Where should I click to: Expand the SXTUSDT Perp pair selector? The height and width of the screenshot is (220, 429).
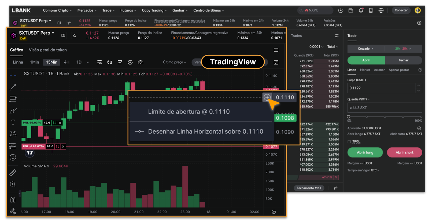coord(36,33)
